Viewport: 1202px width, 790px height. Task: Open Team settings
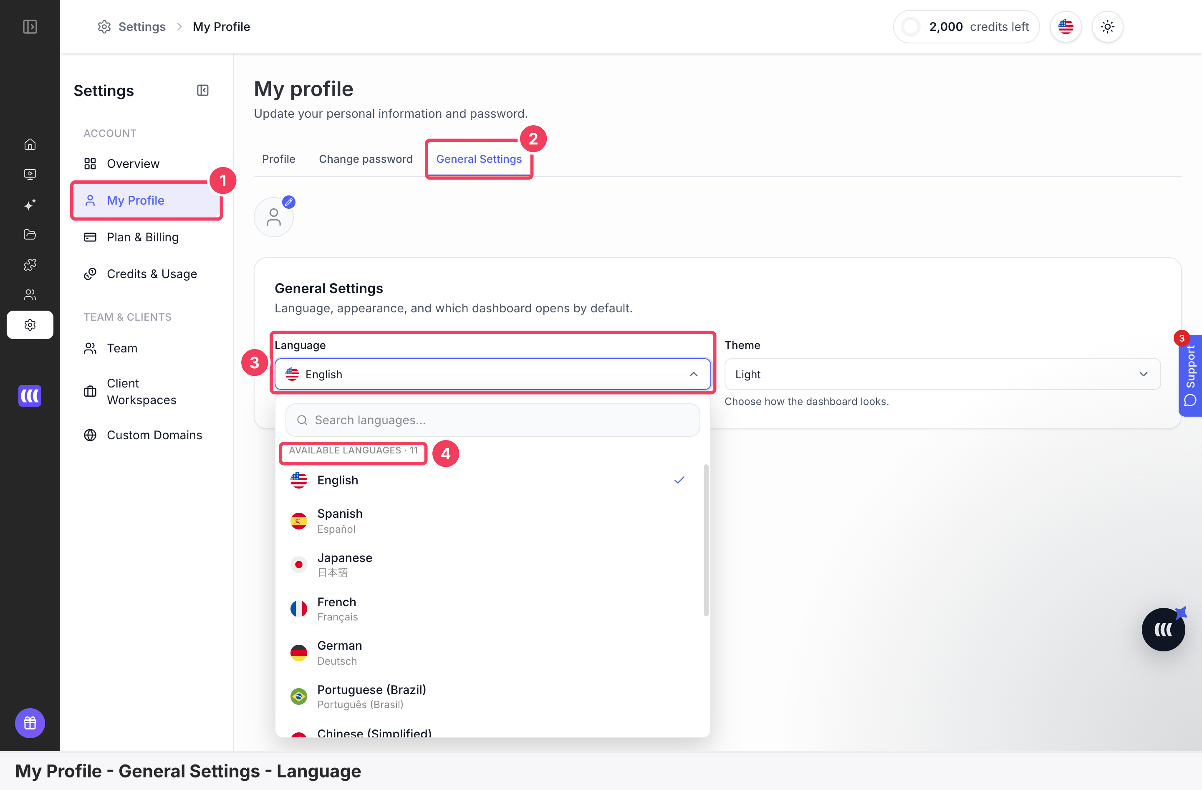click(146, 348)
